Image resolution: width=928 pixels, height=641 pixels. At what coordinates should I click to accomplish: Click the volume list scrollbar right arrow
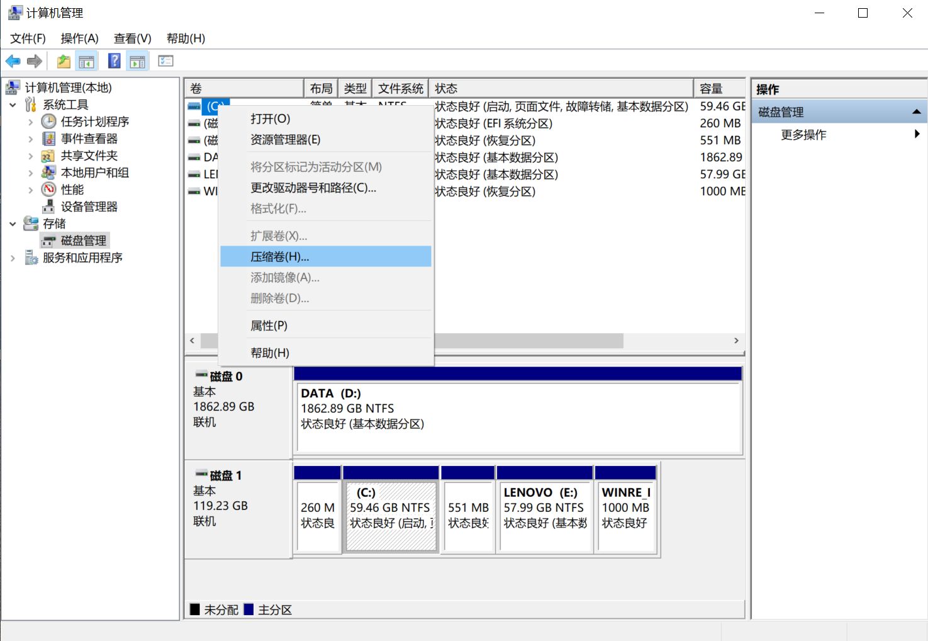[736, 341]
